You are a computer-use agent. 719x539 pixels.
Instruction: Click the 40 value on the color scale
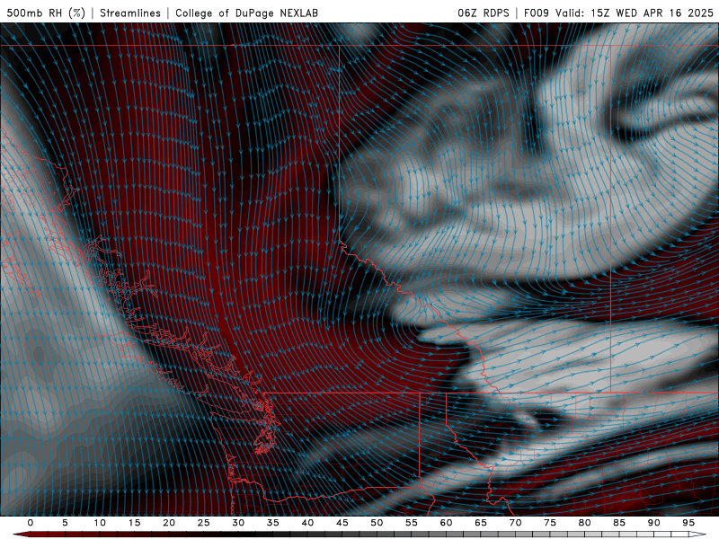(307, 523)
